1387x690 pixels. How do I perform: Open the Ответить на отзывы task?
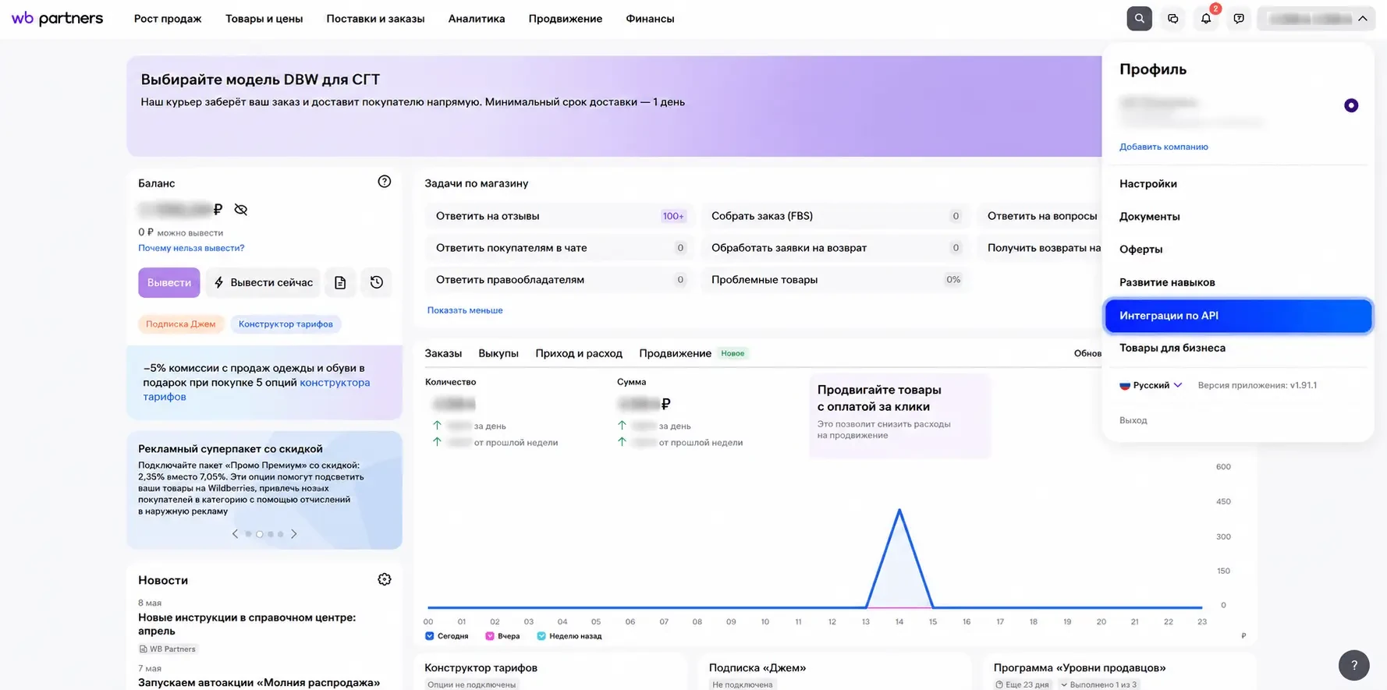coord(559,216)
